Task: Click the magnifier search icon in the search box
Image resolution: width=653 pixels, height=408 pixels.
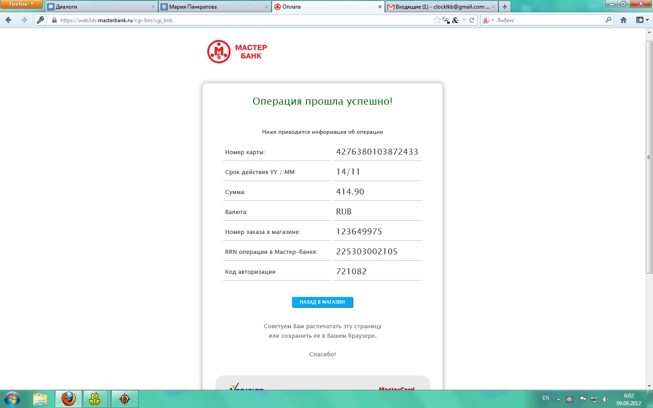Action: tap(608, 20)
